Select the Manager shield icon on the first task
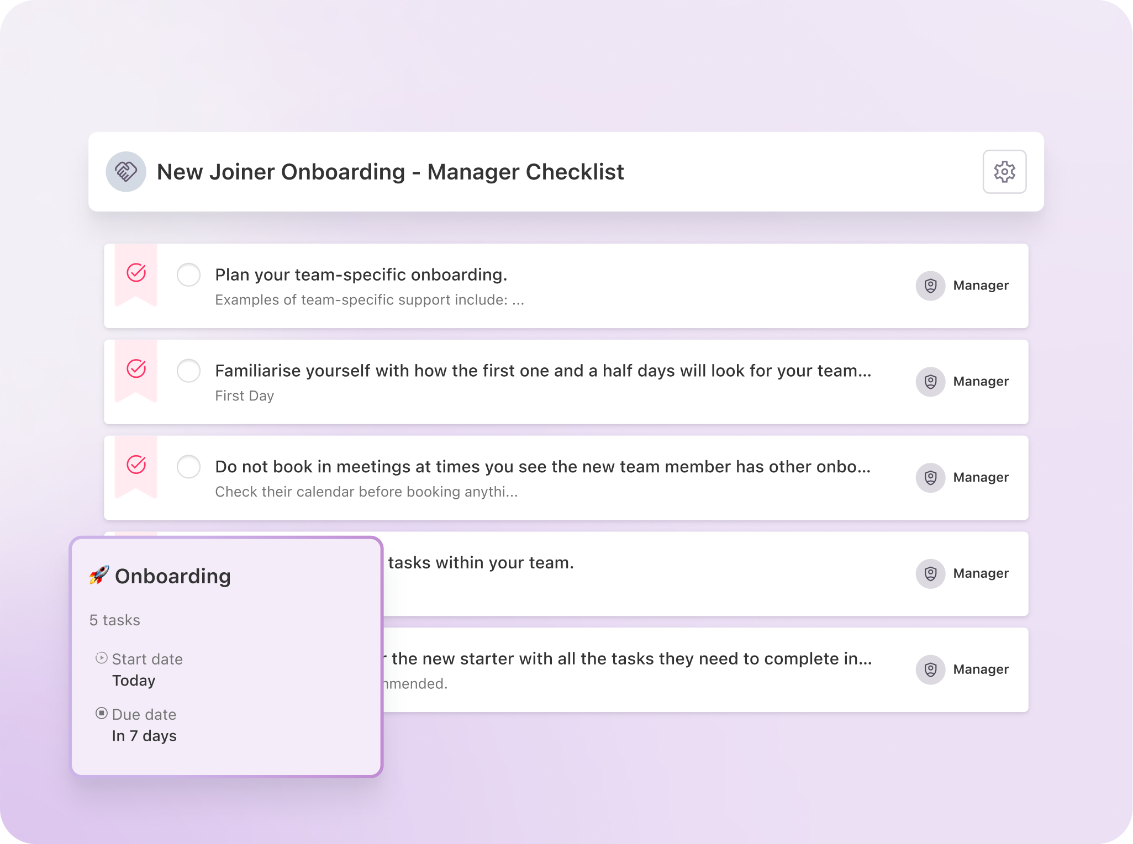The width and height of the screenshot is (1133, 844). click(930, 286)
